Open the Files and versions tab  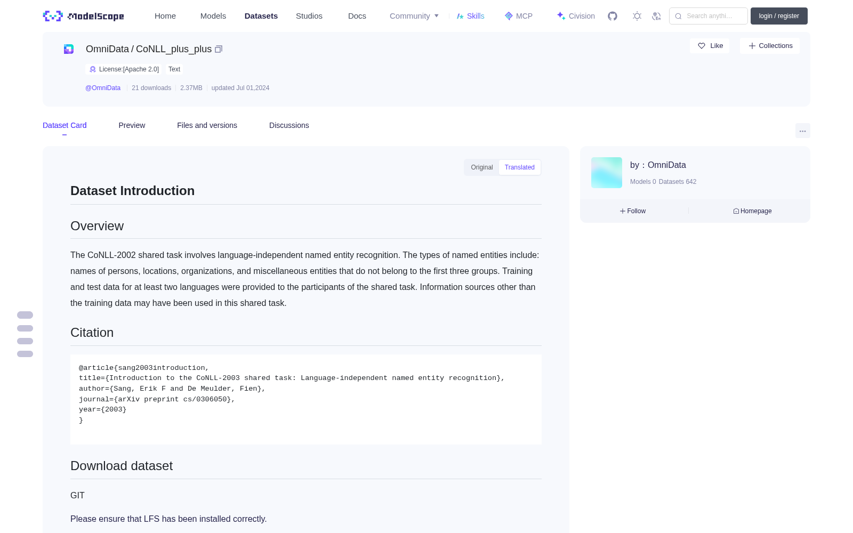click(x=207, y=125)
